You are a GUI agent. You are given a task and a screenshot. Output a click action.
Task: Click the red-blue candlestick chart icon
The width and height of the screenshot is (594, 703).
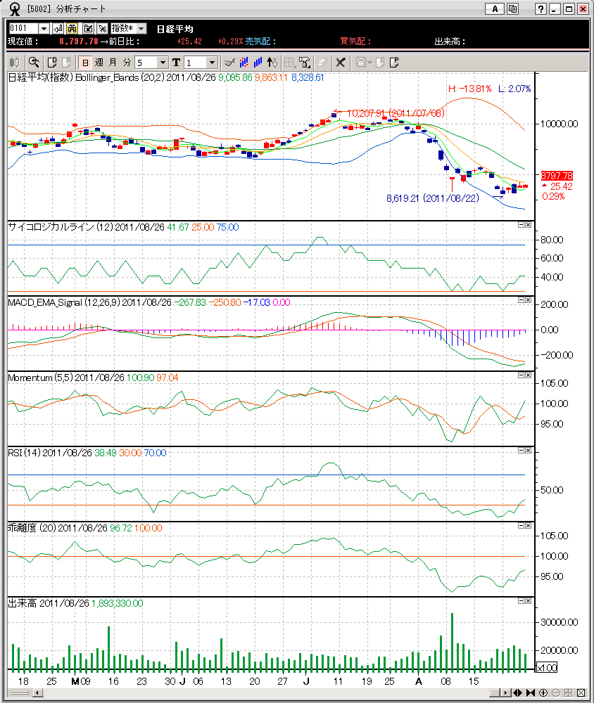click(x=243, y=63)
